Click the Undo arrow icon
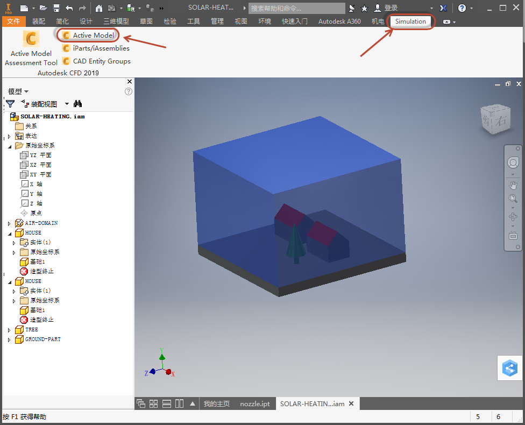The width and height of the screenshot is (525, 425). (x=69, y=8)
